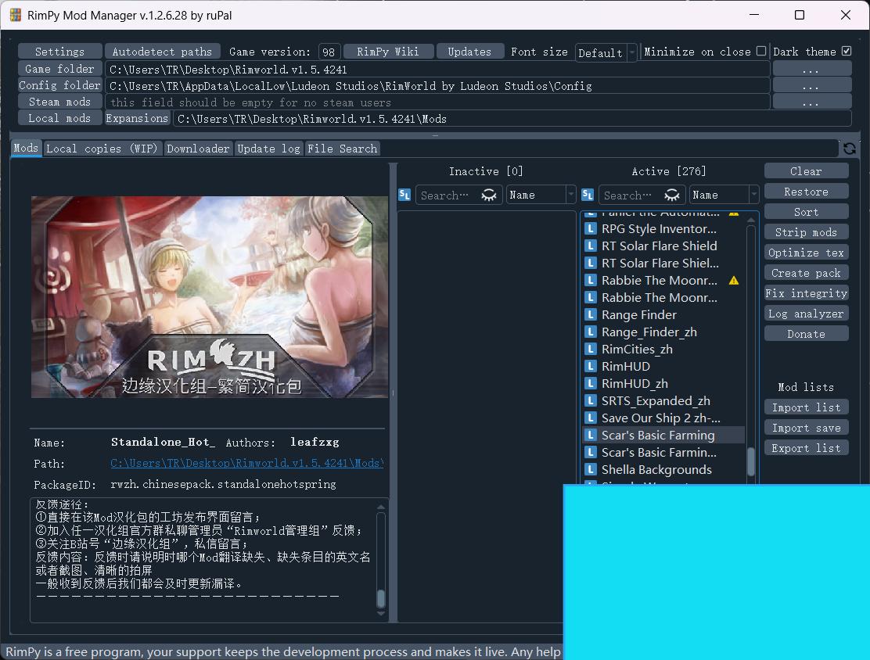This screenshot has width=870, height=660.
Task: Click Import list under Mod lists
Action: [806, 407]
